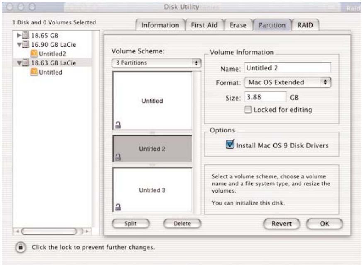
Task: Click the sidebar horizontal scrollbar thumb
Action: click(49, 231)
